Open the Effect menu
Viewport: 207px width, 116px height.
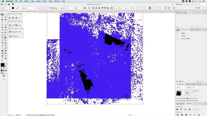coord(45,1)
